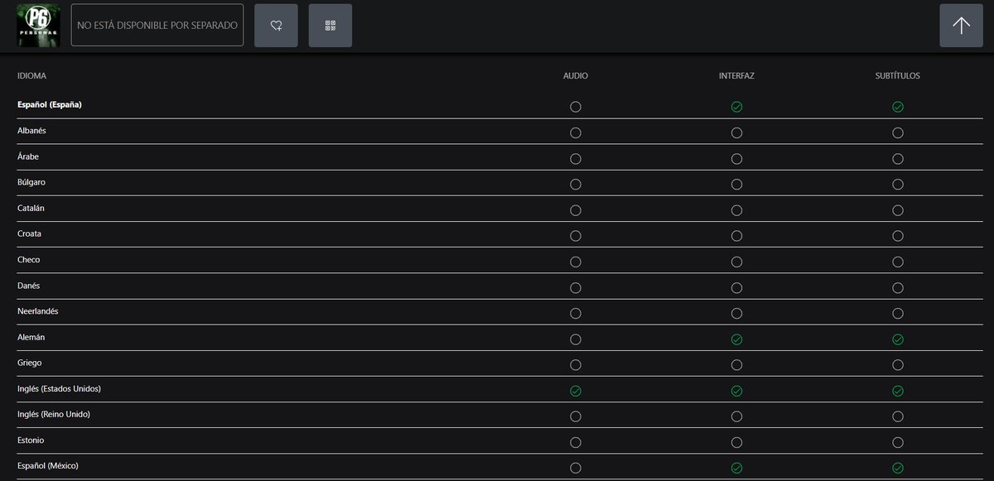Click the SUBTÍTULOS column header

[898, 76]
